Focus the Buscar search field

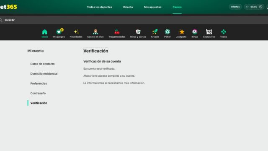(x=134, y=20)
